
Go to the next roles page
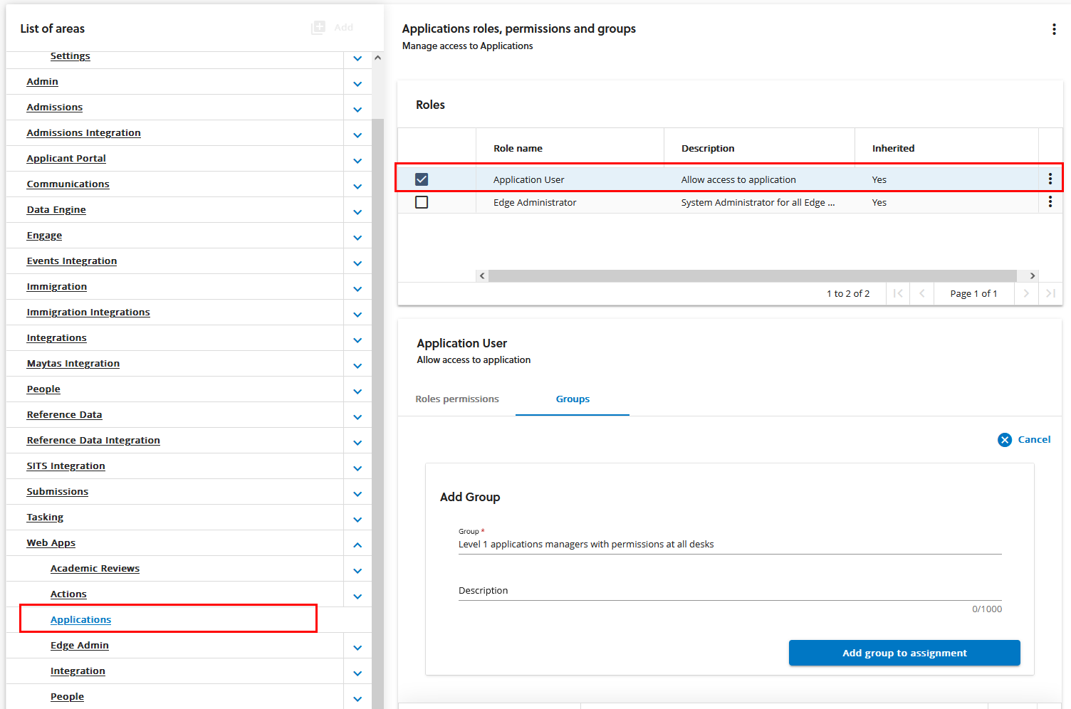point(1026,293)
